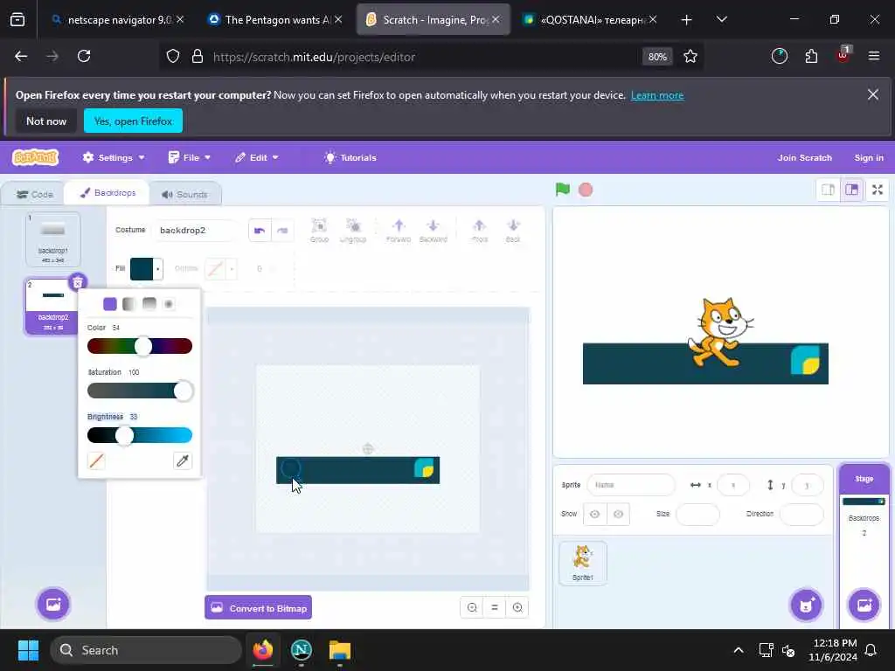The image size is (895, 671).
Task: Open the Fill color swatch dropdown
Action: pyautogui.click(x=147, y=269)
